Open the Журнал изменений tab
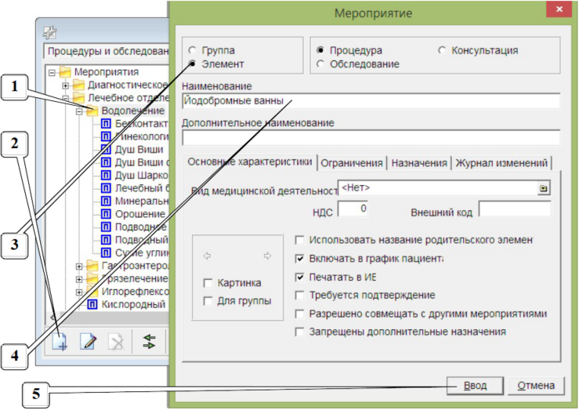 coord(501,163)
